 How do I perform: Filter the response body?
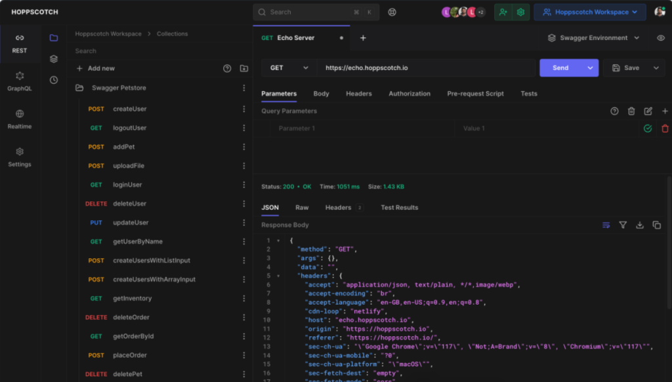click(623, 225)
